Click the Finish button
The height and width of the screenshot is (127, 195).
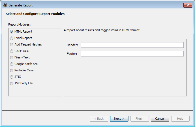[x=140, y=119]
